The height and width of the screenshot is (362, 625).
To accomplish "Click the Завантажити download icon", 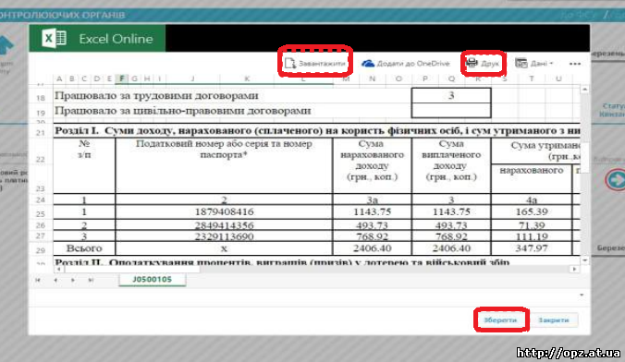I will point(289,64).
